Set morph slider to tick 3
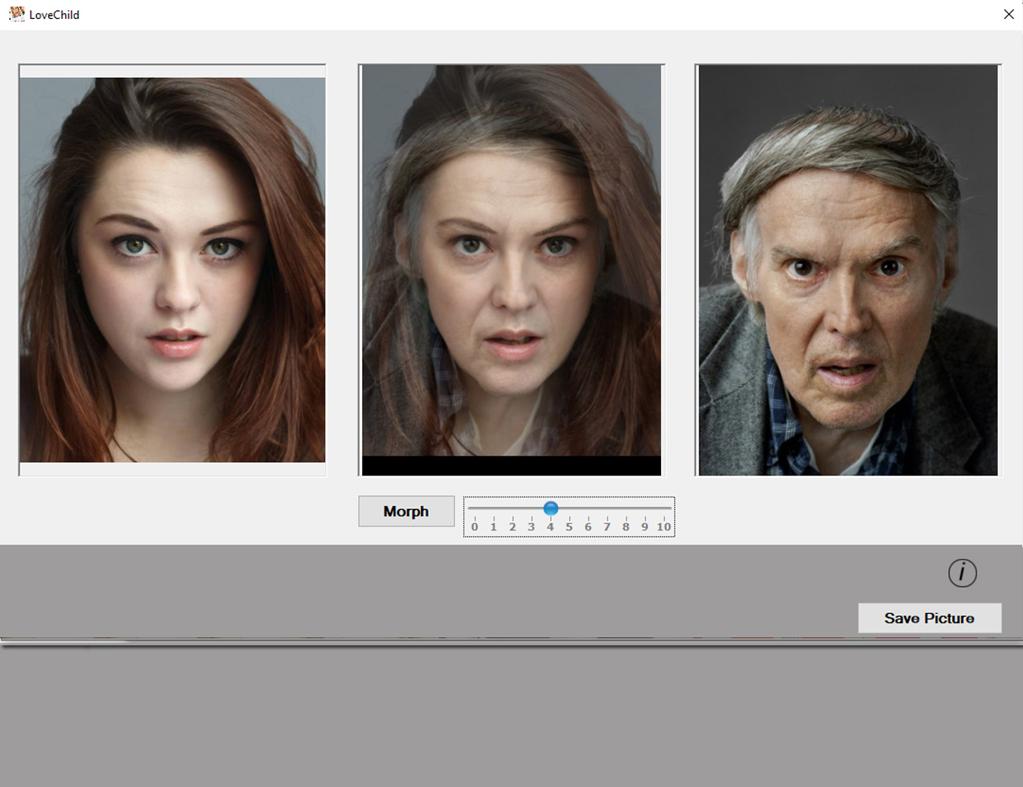 531,508
